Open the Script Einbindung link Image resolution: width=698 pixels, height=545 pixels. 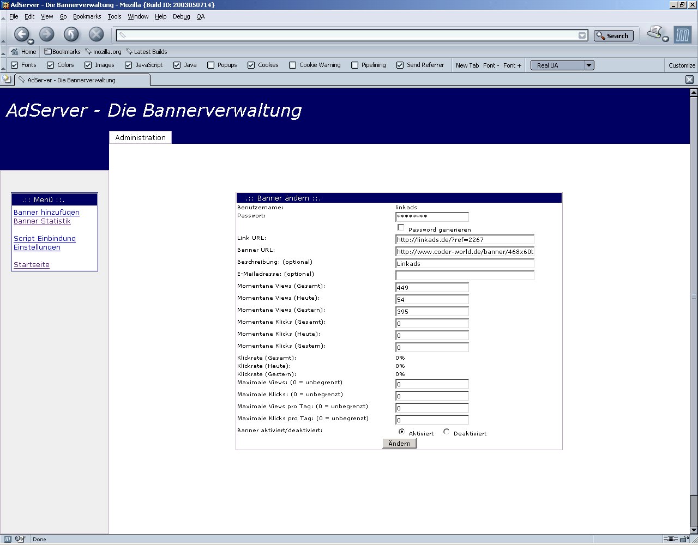pos(45,239)
